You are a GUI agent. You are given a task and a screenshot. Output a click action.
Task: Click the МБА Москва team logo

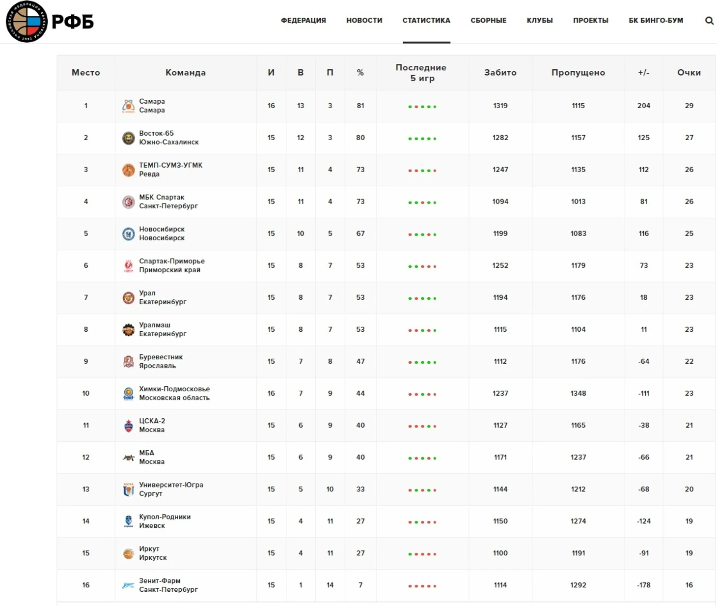128,457
